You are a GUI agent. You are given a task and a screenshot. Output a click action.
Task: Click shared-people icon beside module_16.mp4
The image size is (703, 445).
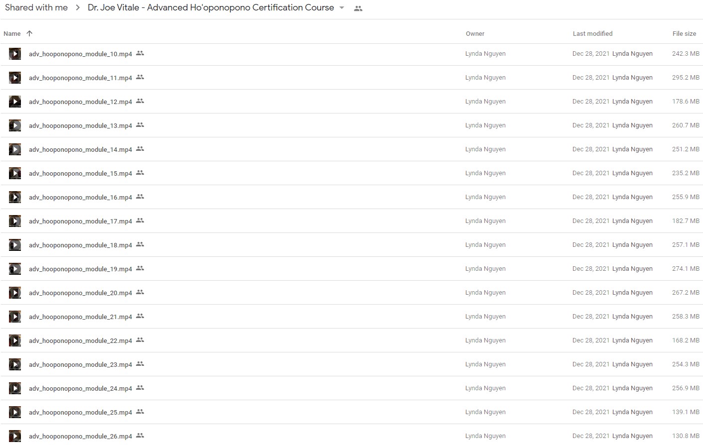point(140,197)
